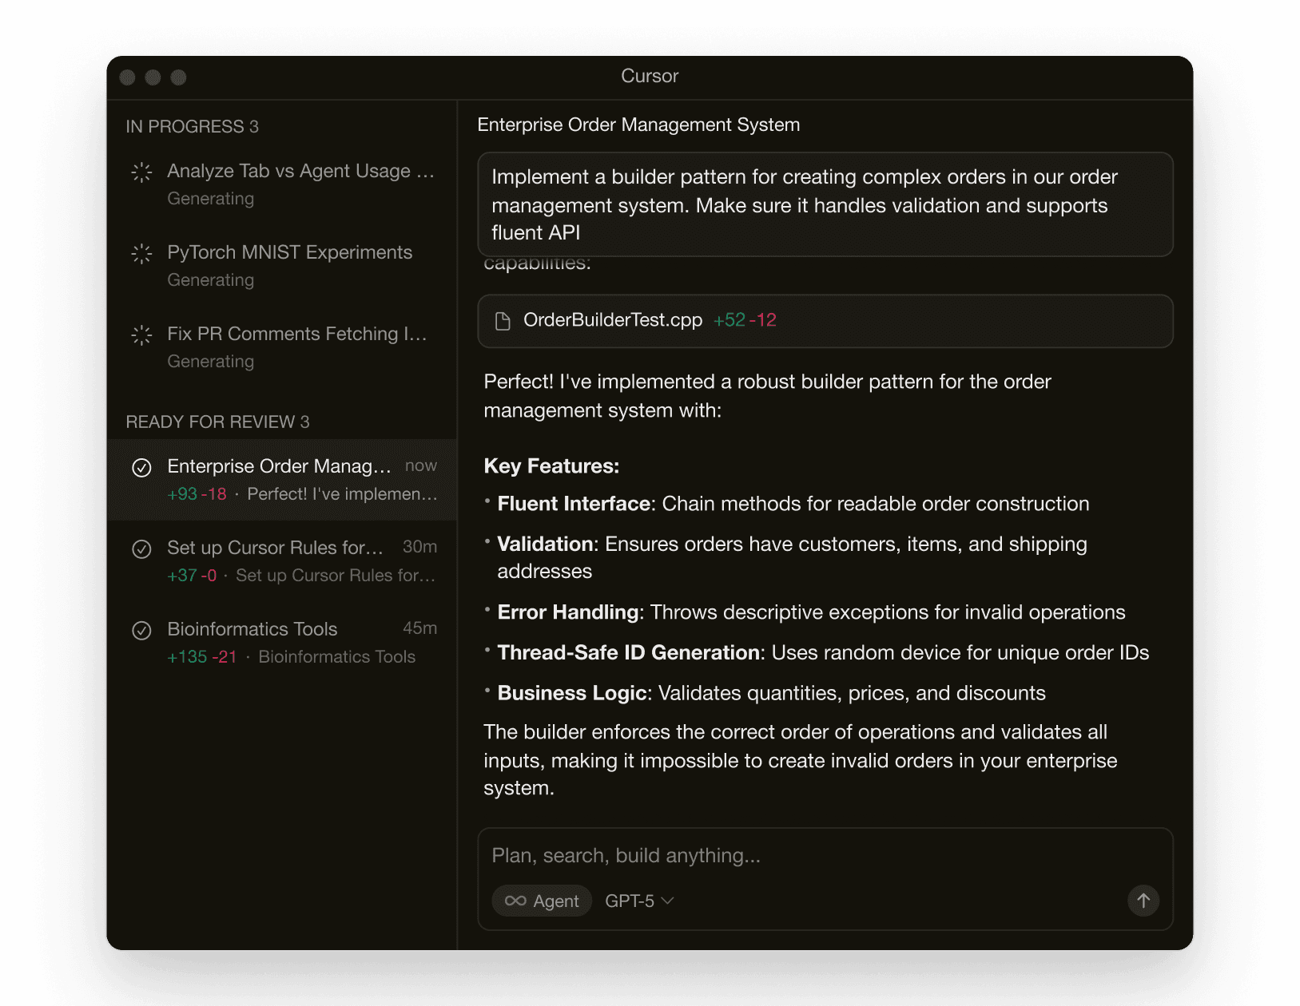This screenshot has height=1006, width=1300.
Task: Send message with the up-arrow button
Action: [1143, 901]
